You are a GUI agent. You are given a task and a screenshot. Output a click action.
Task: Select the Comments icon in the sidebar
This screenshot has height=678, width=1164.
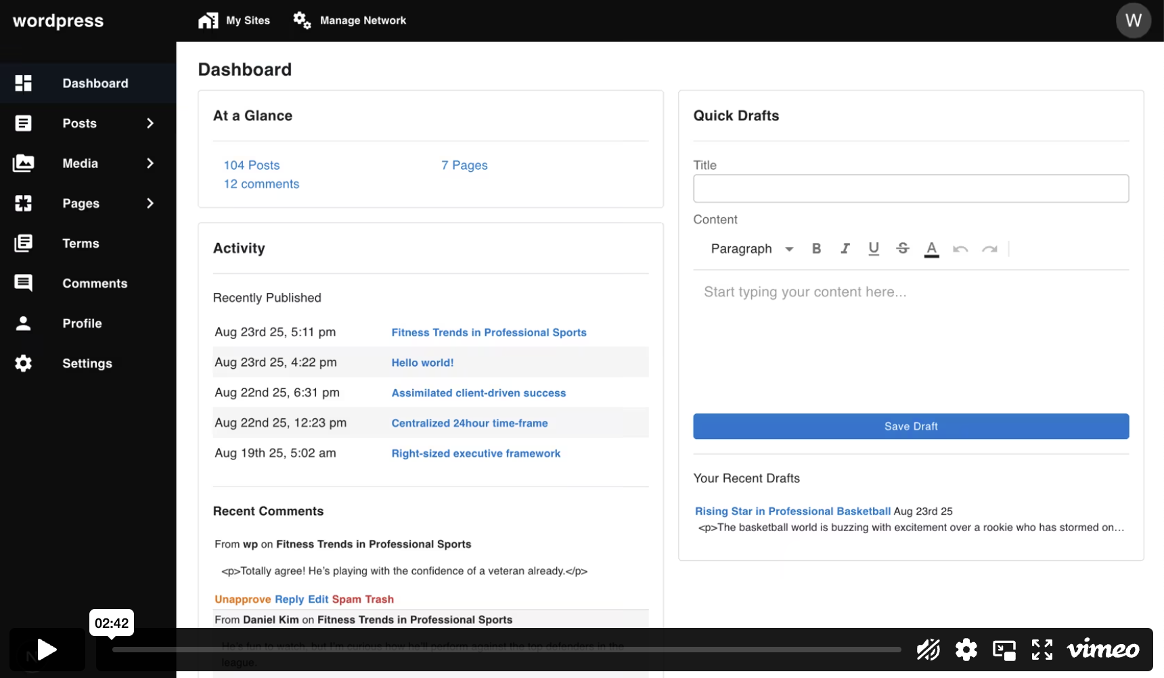[24, 283]
